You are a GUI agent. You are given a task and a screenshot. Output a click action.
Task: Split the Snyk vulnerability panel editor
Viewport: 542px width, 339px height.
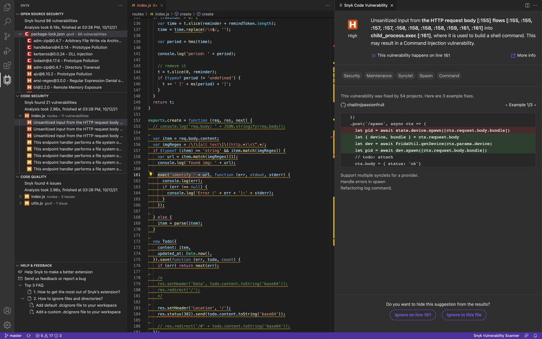[527, 5]
